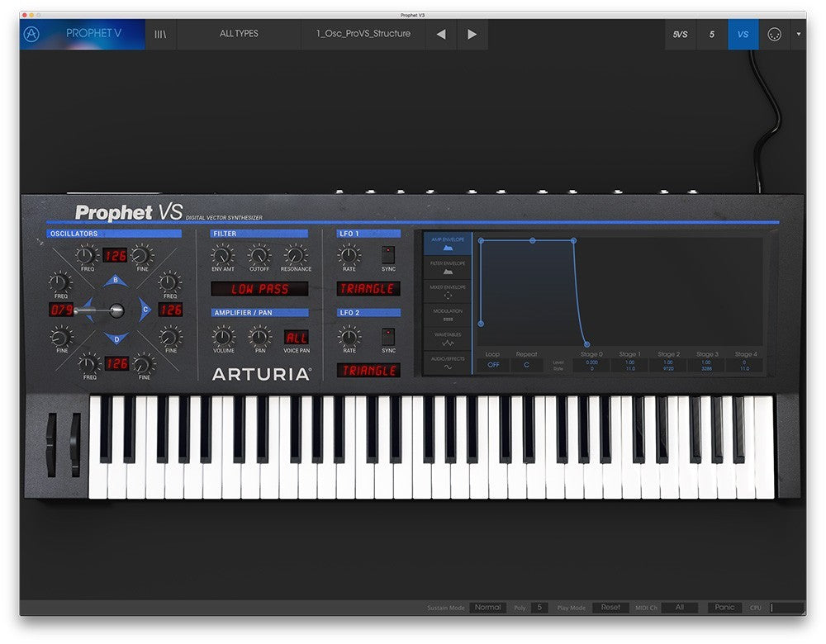This screenshot has width=826, height=644.
Task: Click the LFO 1 RATE knob
Action: (349, 256)
